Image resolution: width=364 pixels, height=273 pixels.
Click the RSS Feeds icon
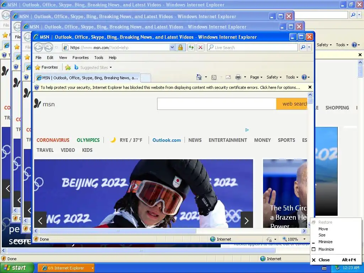(214, 77)
